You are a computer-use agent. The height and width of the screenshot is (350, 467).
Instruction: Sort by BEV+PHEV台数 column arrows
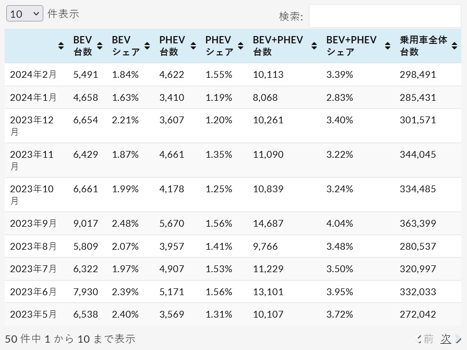(x=314, y=46)
